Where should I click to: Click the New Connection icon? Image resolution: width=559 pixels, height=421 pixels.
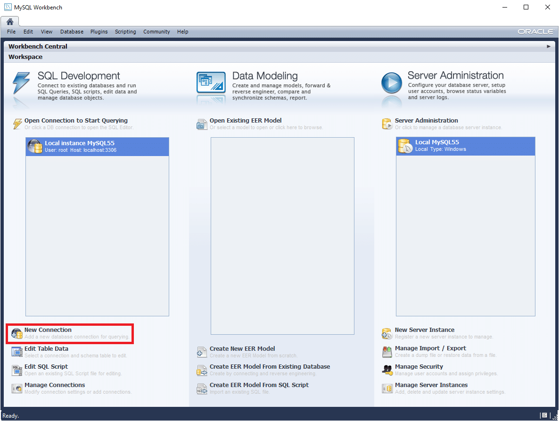point(17,333)
